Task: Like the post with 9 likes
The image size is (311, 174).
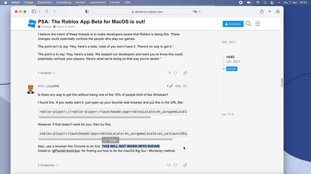Action: point(175,73)
